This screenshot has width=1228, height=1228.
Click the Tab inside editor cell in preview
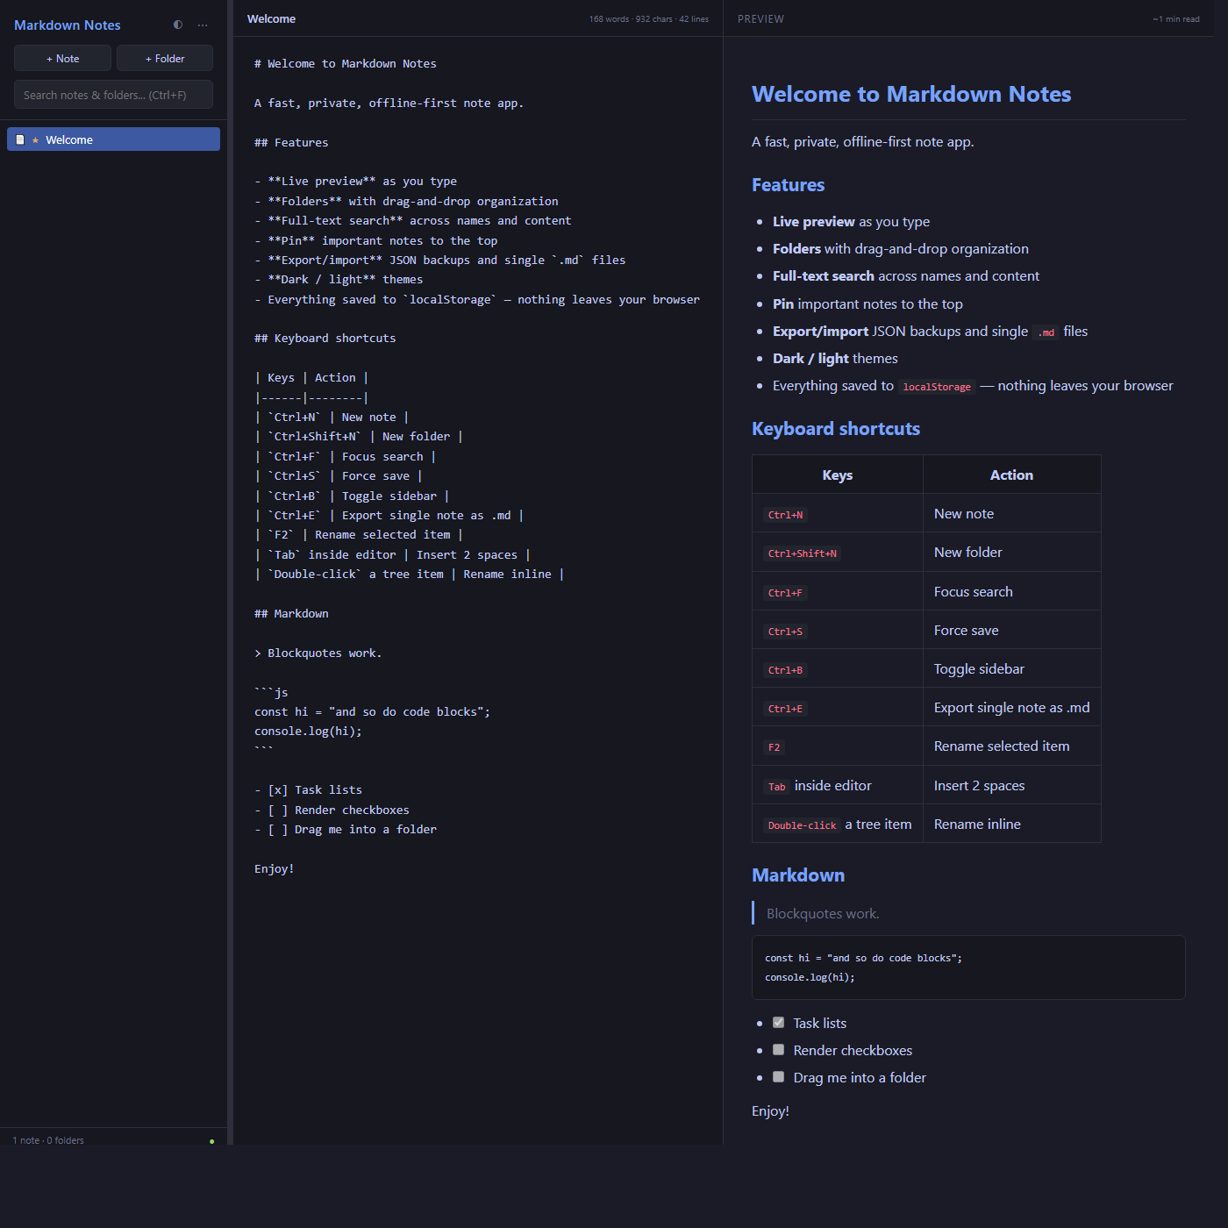point(838,785)
